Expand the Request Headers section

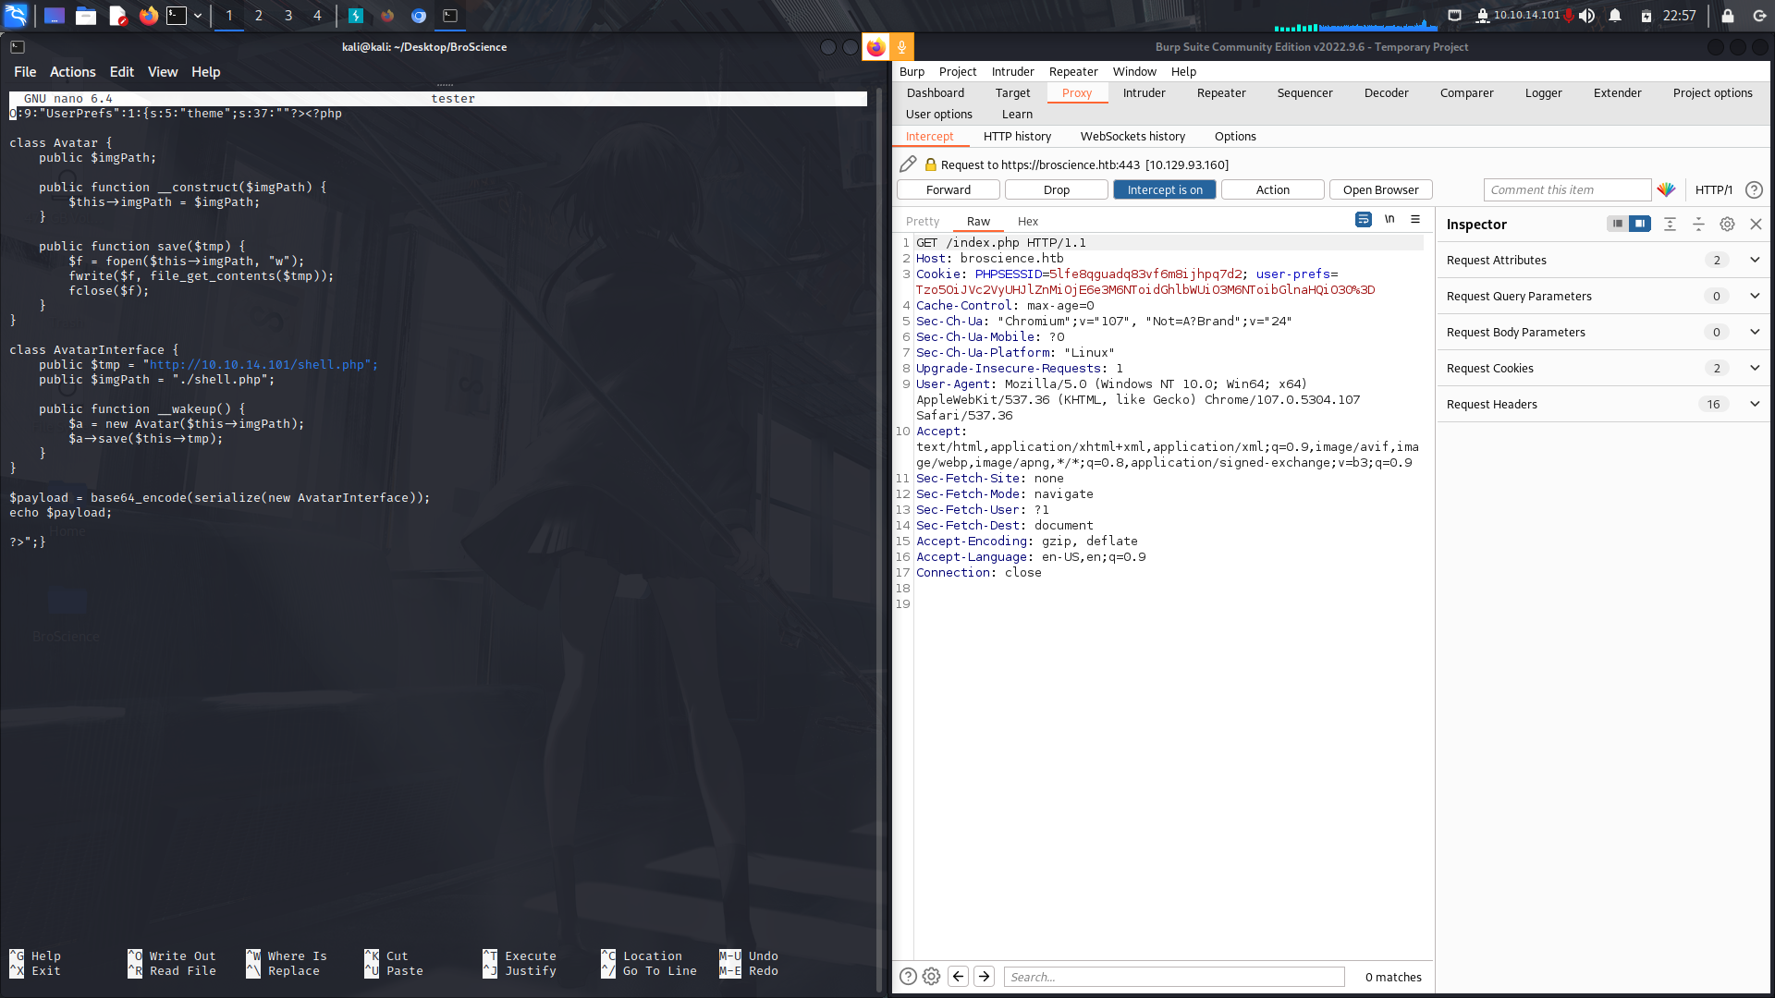(x=1754, y=404)
